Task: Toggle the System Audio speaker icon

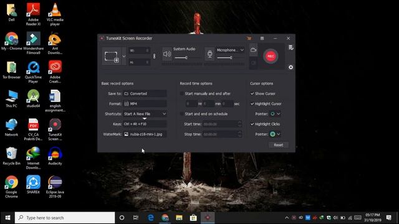Action: tap(167, 54)
